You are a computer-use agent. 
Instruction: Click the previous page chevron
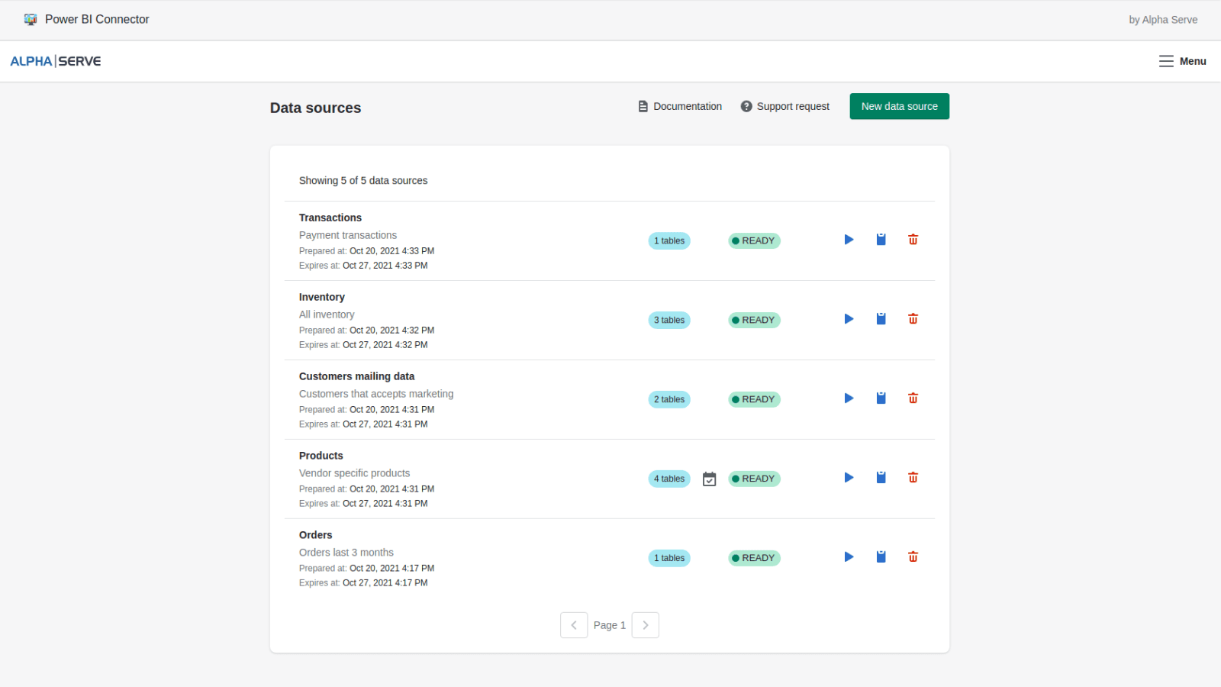(x=574, y=624)
